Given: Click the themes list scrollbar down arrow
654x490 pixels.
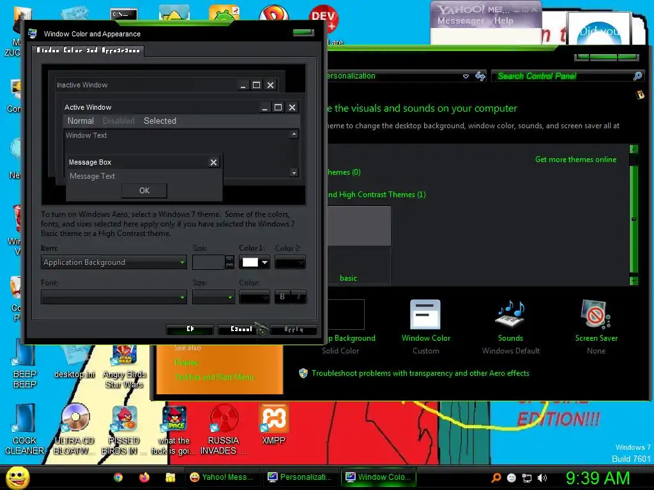Looking at the screenshot, I should tap(634, 281).
